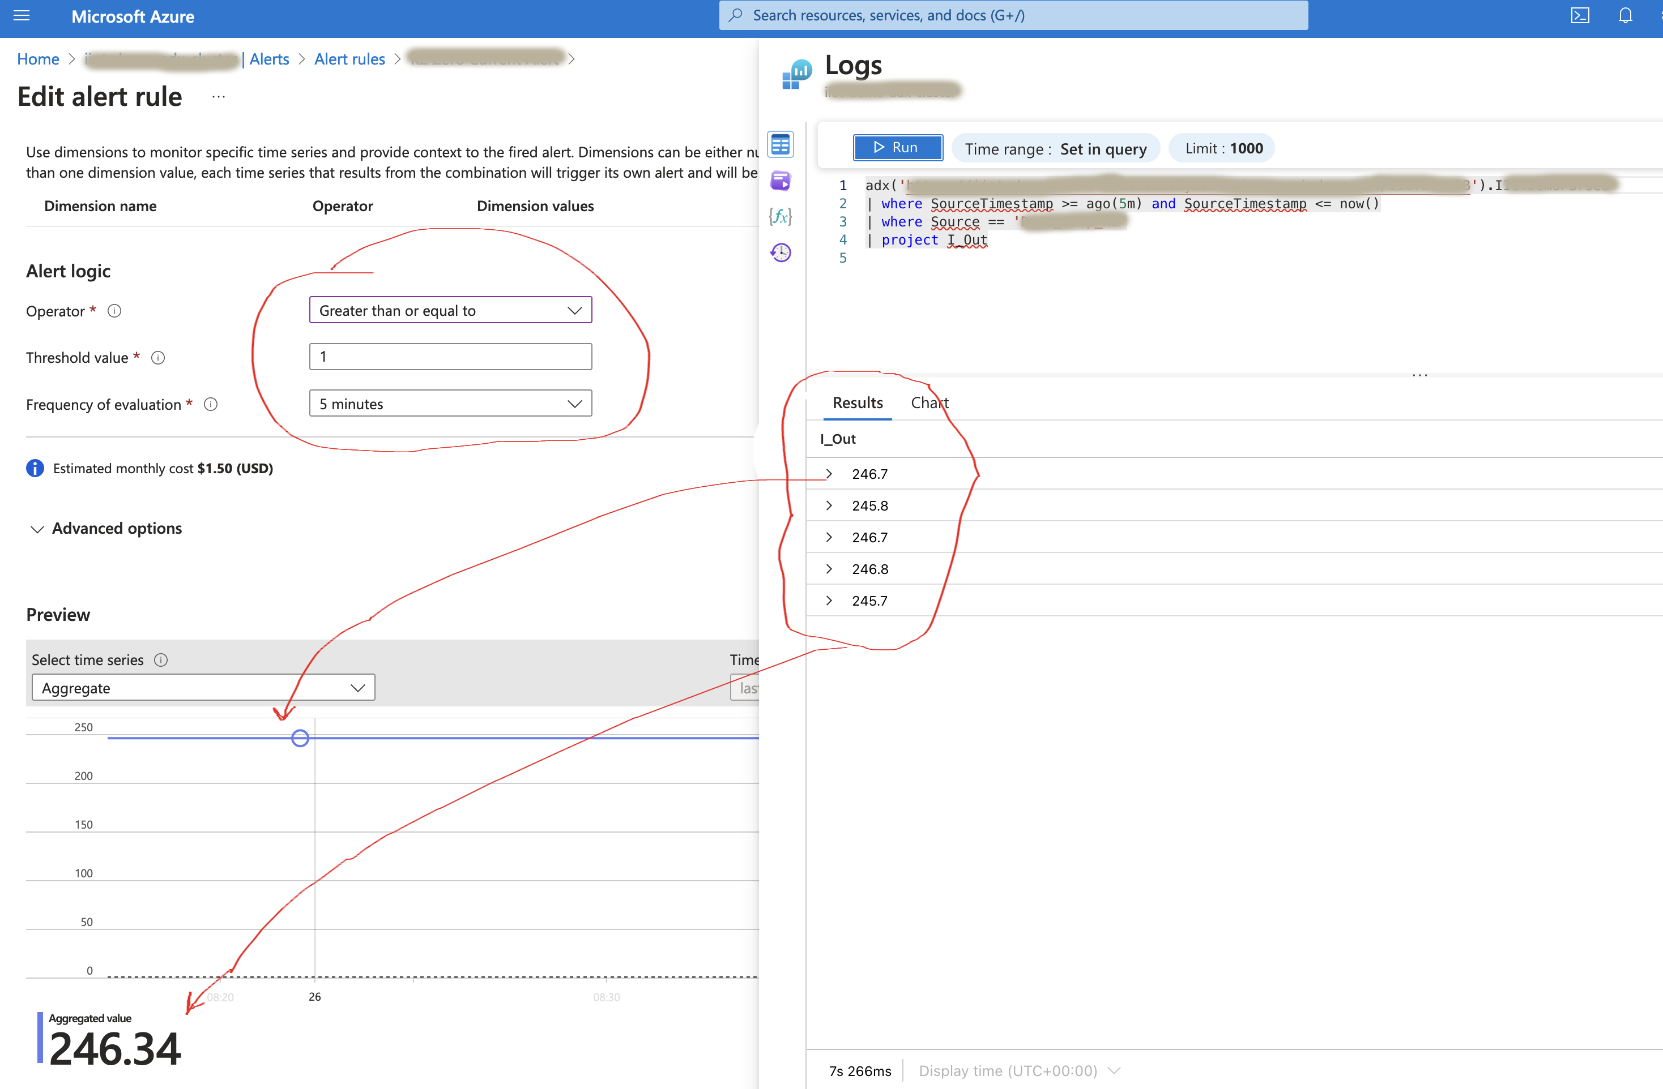Click the Threshold value input field
This screenshot has width=1663, height=1089.
click(451, 356)
